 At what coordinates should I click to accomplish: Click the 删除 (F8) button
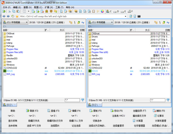click(x=159, y=111)
